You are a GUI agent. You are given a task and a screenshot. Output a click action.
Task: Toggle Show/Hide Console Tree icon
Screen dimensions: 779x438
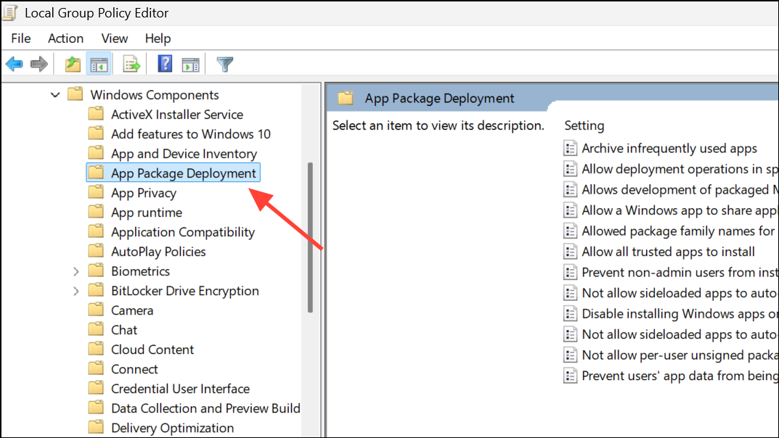[x=99, y=64]
